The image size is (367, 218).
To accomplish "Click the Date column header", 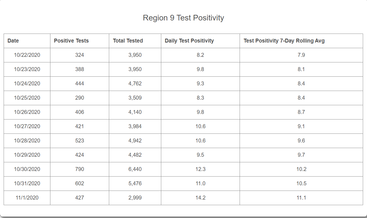I will 13,41.
